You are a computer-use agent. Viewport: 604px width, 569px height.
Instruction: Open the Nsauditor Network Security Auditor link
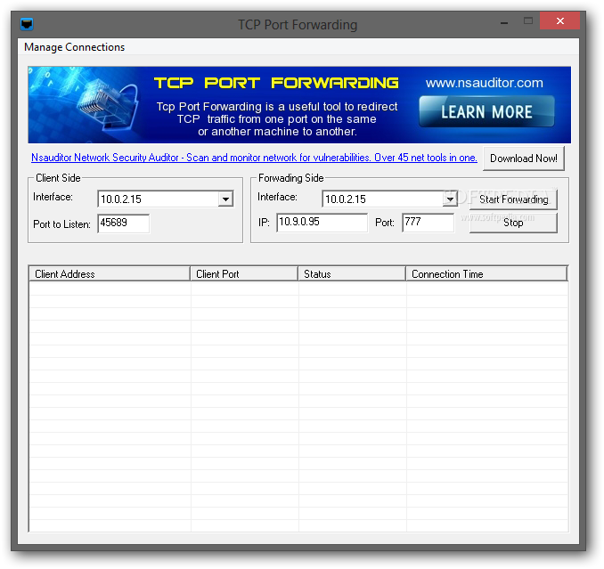(x=254, y=158)
